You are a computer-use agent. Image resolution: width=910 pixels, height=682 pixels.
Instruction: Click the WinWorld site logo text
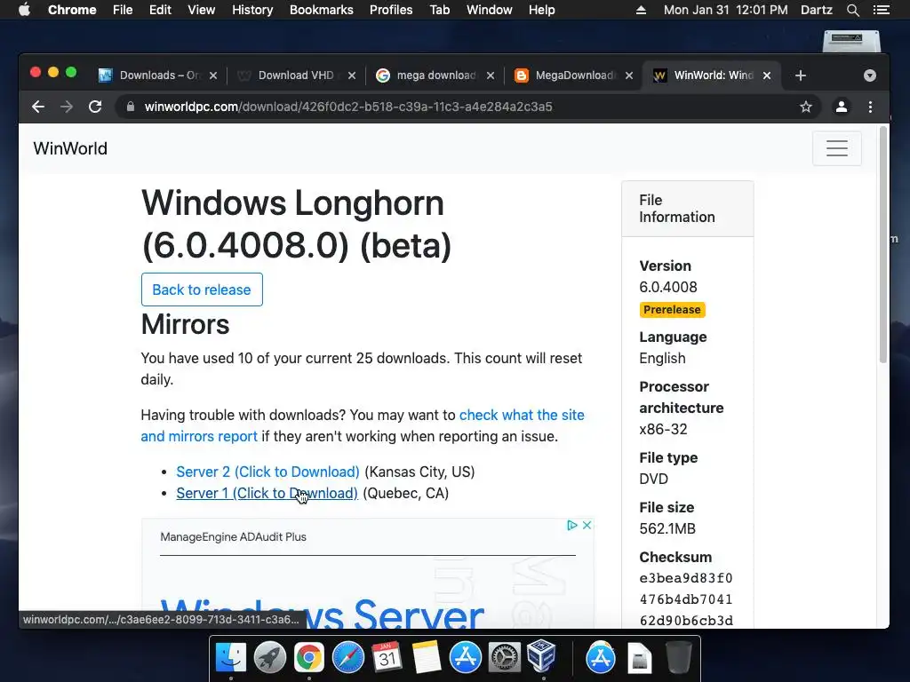70,148
